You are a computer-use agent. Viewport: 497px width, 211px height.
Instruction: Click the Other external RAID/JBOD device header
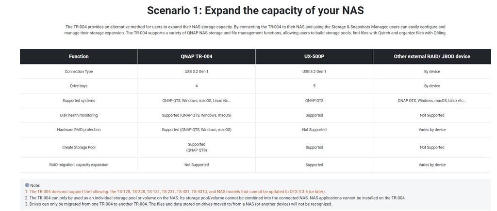(431, 57)
